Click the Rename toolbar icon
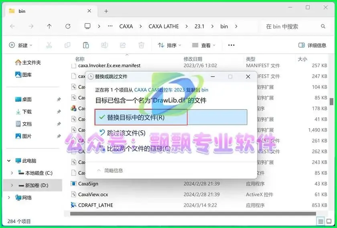This screenshot has width=337, height=228. click(104, 45)
